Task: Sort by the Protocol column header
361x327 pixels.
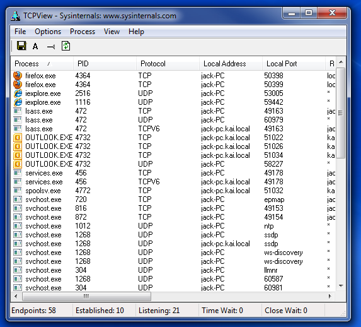Action: pyautogui.click(x=168, y=64)
